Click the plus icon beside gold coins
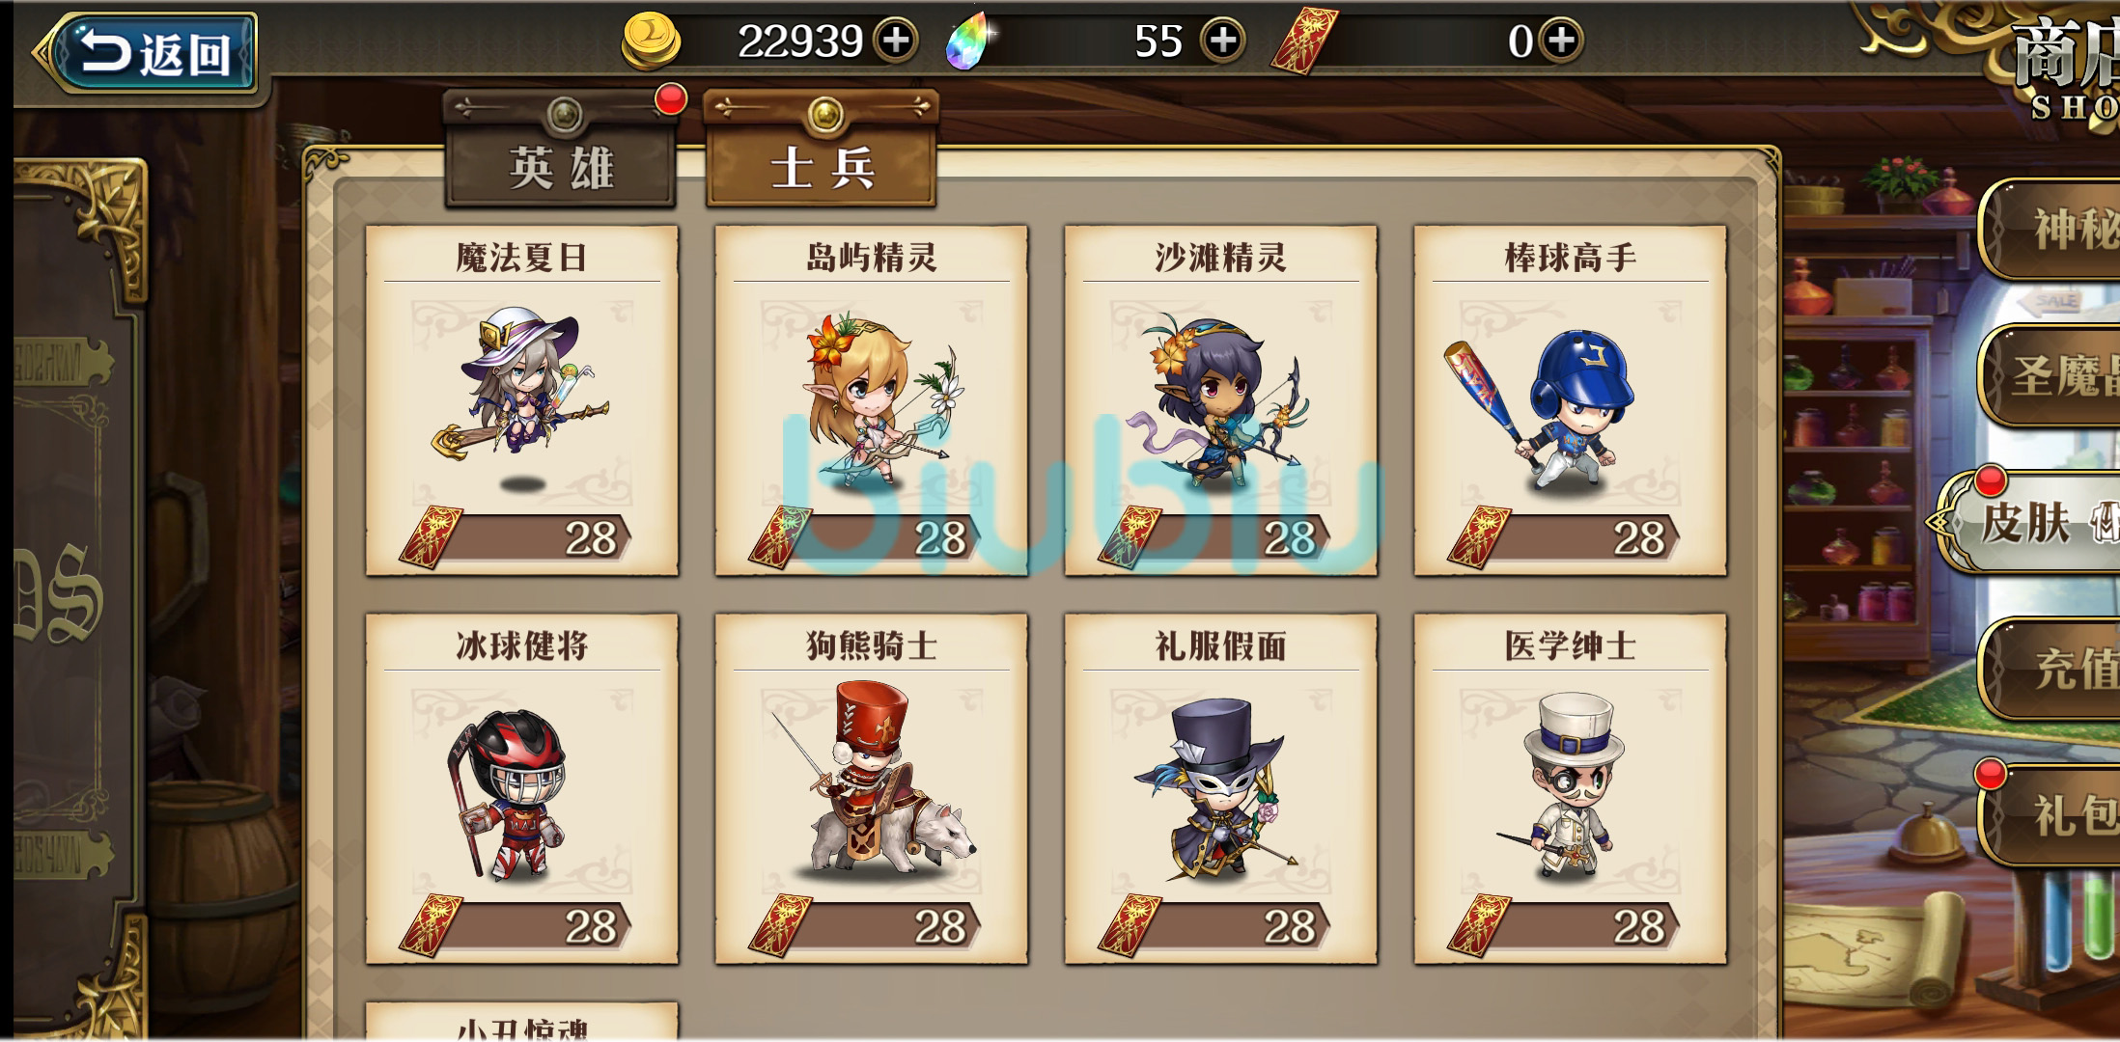2120x1042 pixels. click(x=896, y=41)
